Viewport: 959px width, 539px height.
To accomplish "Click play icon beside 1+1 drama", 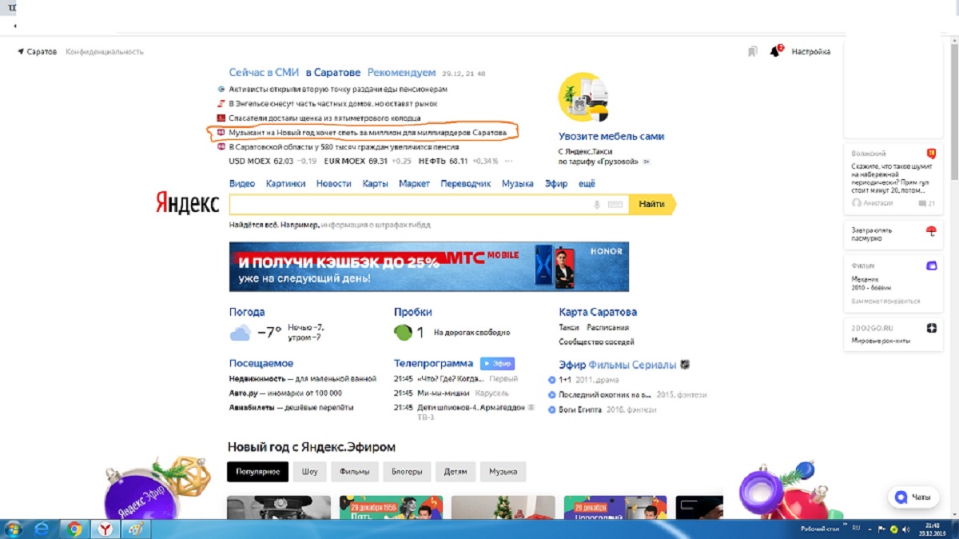I will point(552,380).
